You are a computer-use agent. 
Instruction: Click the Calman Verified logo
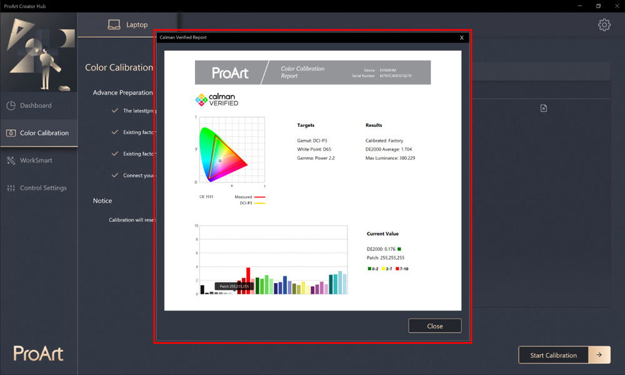(x=217, y=99)
